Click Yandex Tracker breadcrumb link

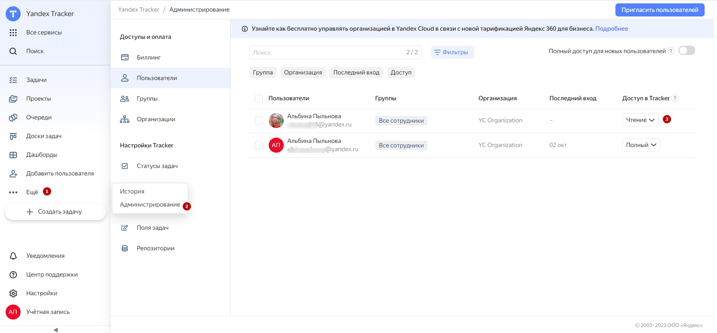tap(139, 9)
